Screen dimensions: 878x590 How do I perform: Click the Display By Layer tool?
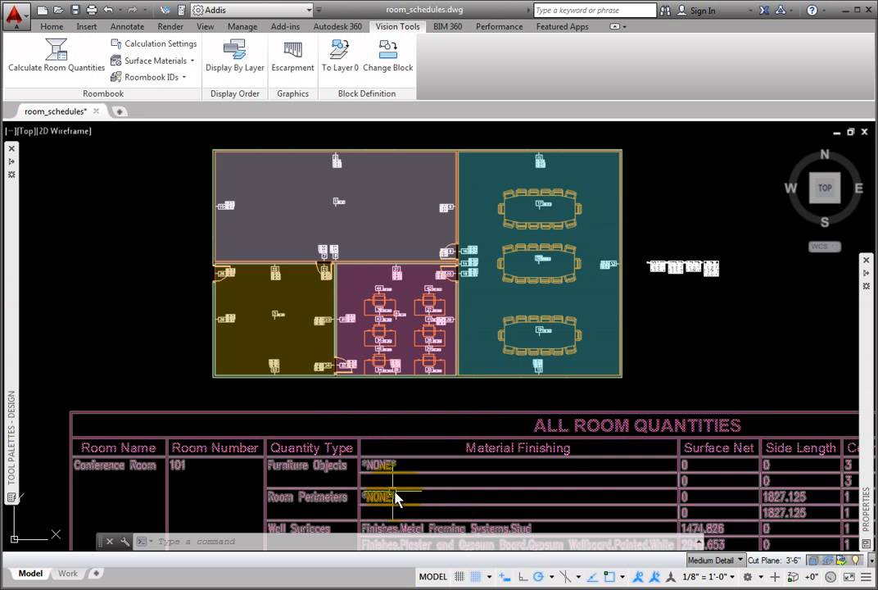point(234,55)
